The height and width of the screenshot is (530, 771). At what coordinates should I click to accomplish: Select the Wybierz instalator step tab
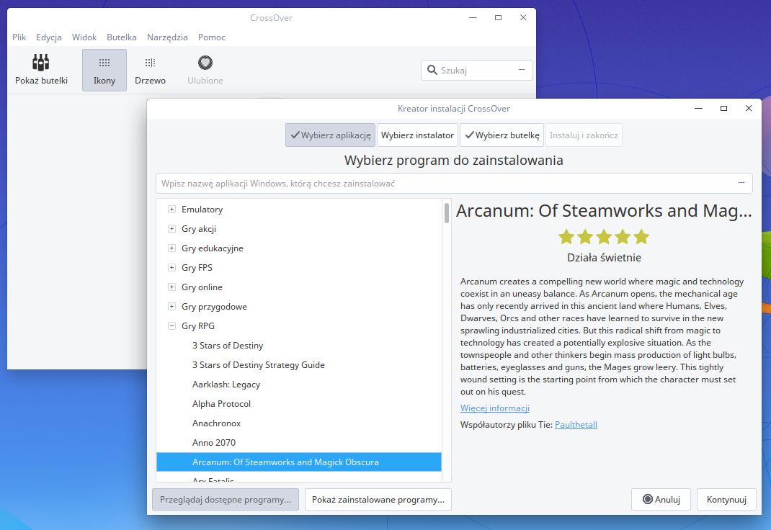point(417,135)
